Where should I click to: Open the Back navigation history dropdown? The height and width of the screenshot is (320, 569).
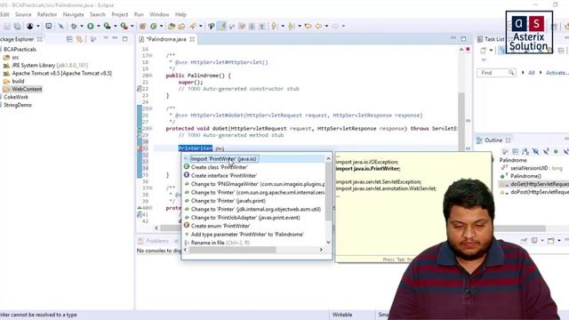pos(326,26)
